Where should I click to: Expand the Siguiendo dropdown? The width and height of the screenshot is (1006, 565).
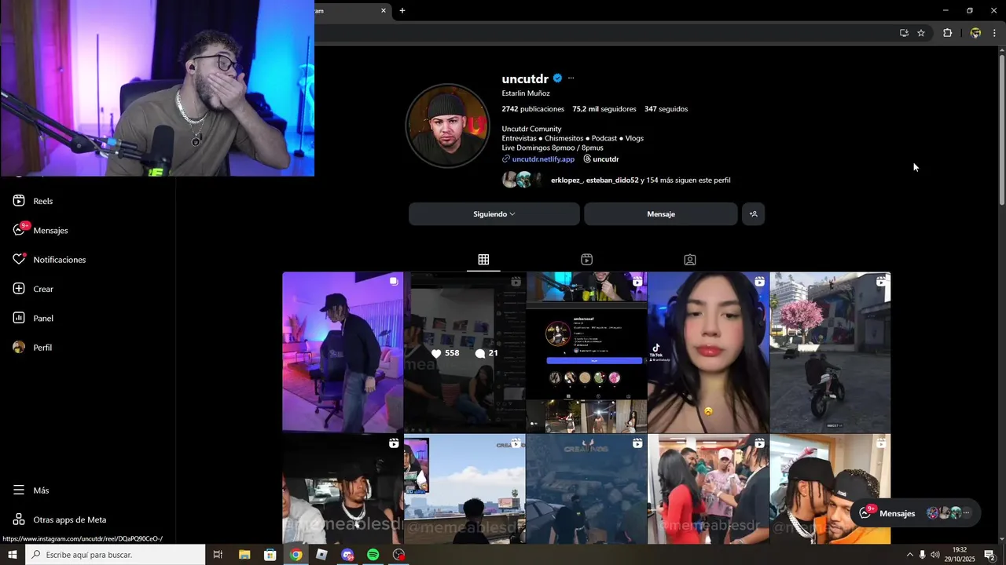click(x=494, y=214)
